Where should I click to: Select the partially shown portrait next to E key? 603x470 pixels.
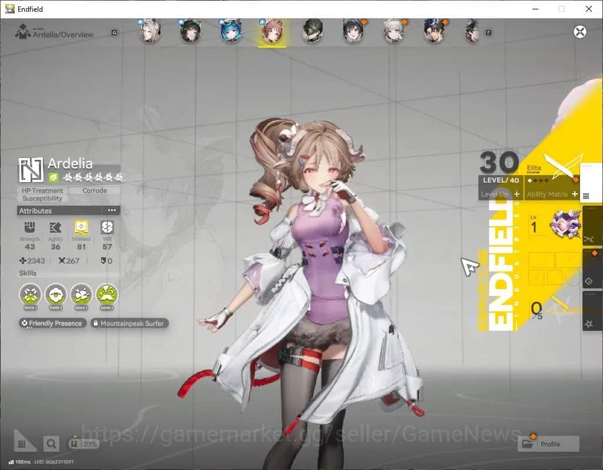pyautogui.click(x=471, y=31)
